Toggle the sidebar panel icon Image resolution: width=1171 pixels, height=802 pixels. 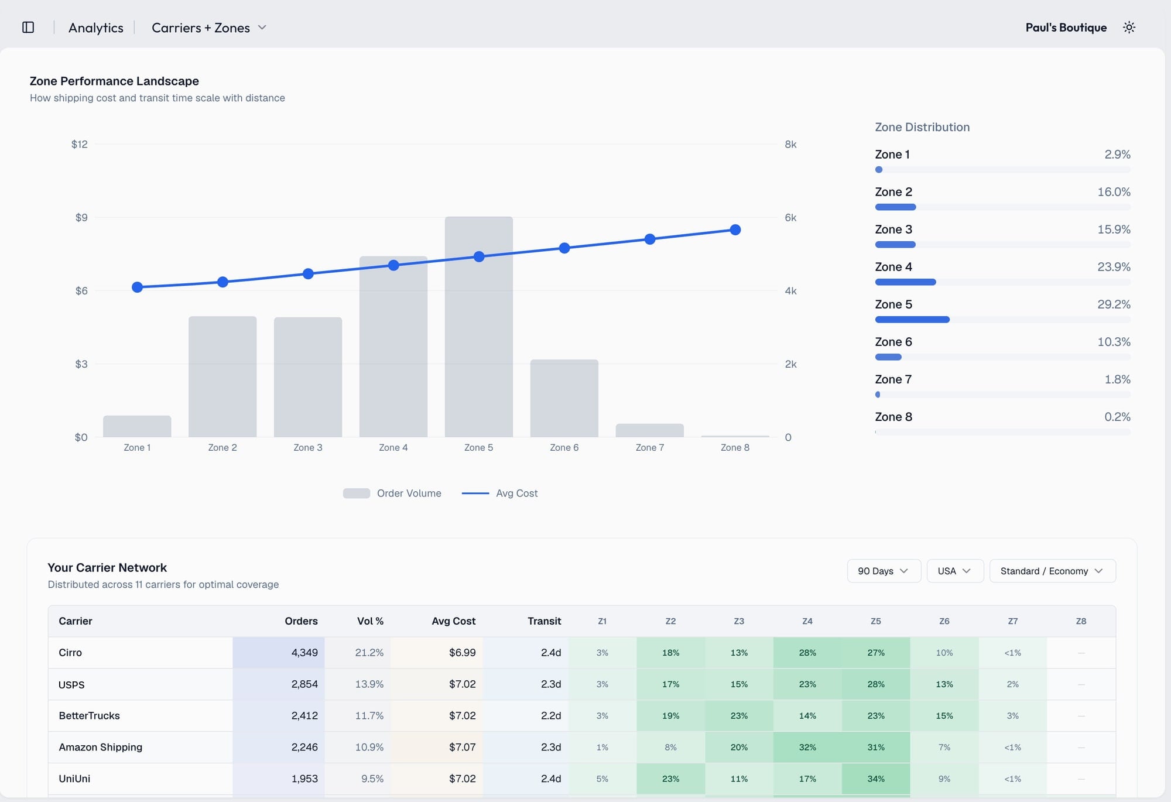click(28, 28)
